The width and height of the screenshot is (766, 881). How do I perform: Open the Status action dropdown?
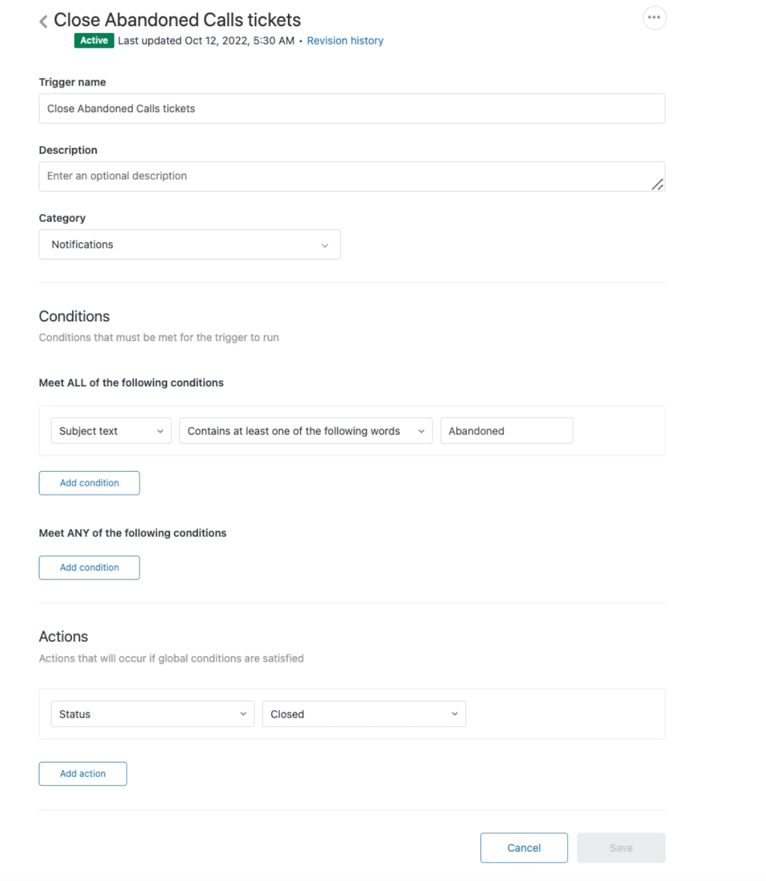click(152, 714)
